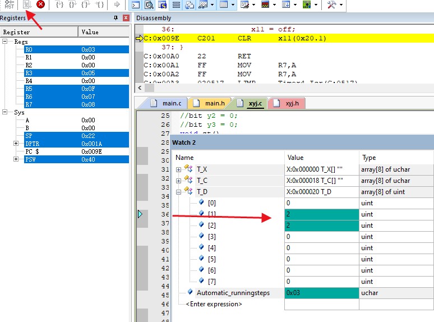
Task: Click the Trace Windows icon
Action: pyautogui.click(x=286, y=4)
